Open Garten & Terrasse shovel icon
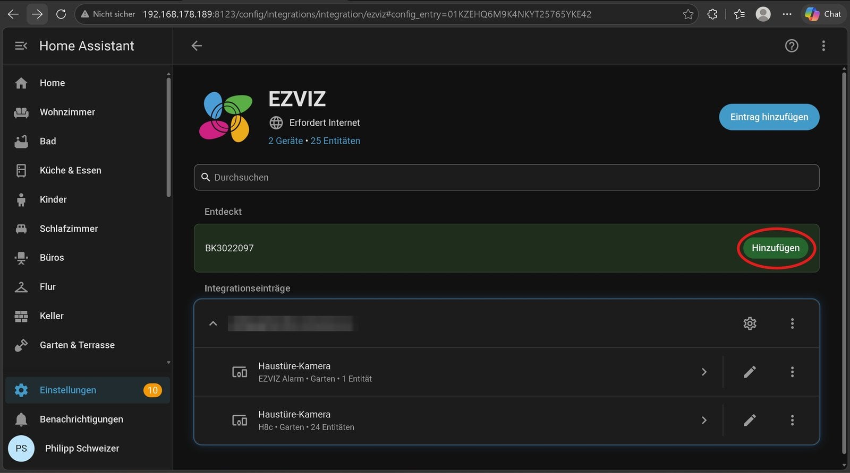This screenshot has width=850, height=473. [21, 345]
